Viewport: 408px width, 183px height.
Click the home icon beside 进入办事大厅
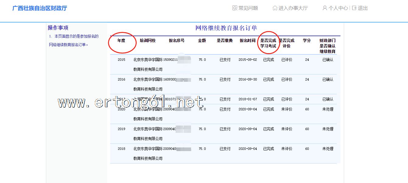(x=275, y=8)
